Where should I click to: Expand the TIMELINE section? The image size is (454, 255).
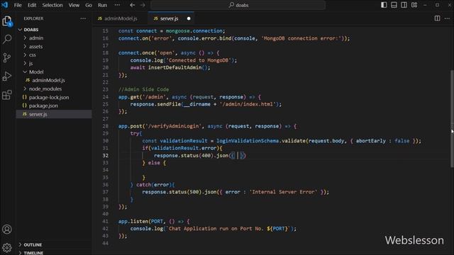coord(54,252)
